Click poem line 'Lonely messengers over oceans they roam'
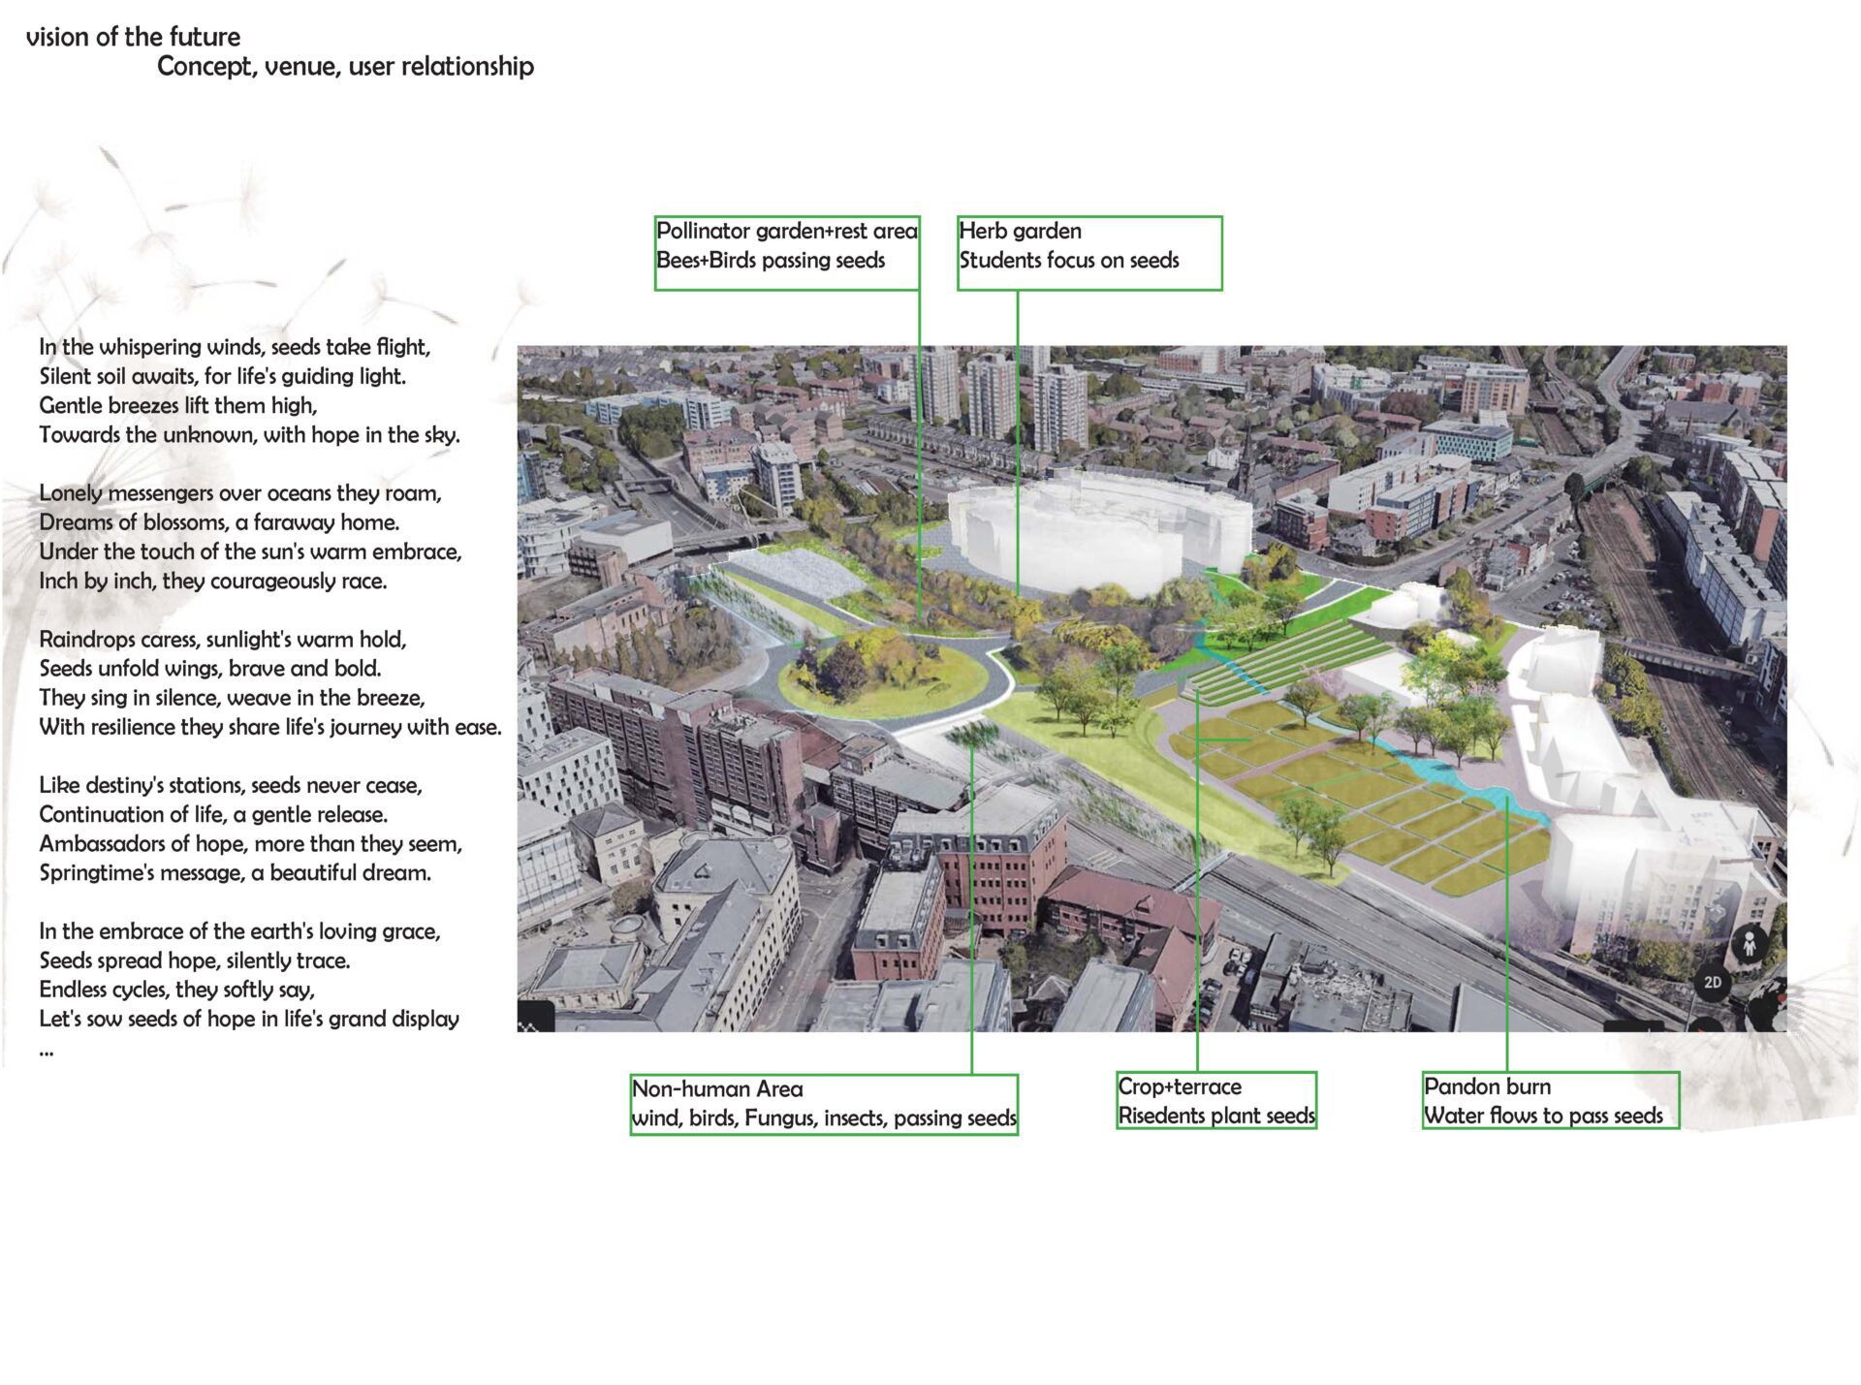 pyautogui.click(x=239, y=493)
